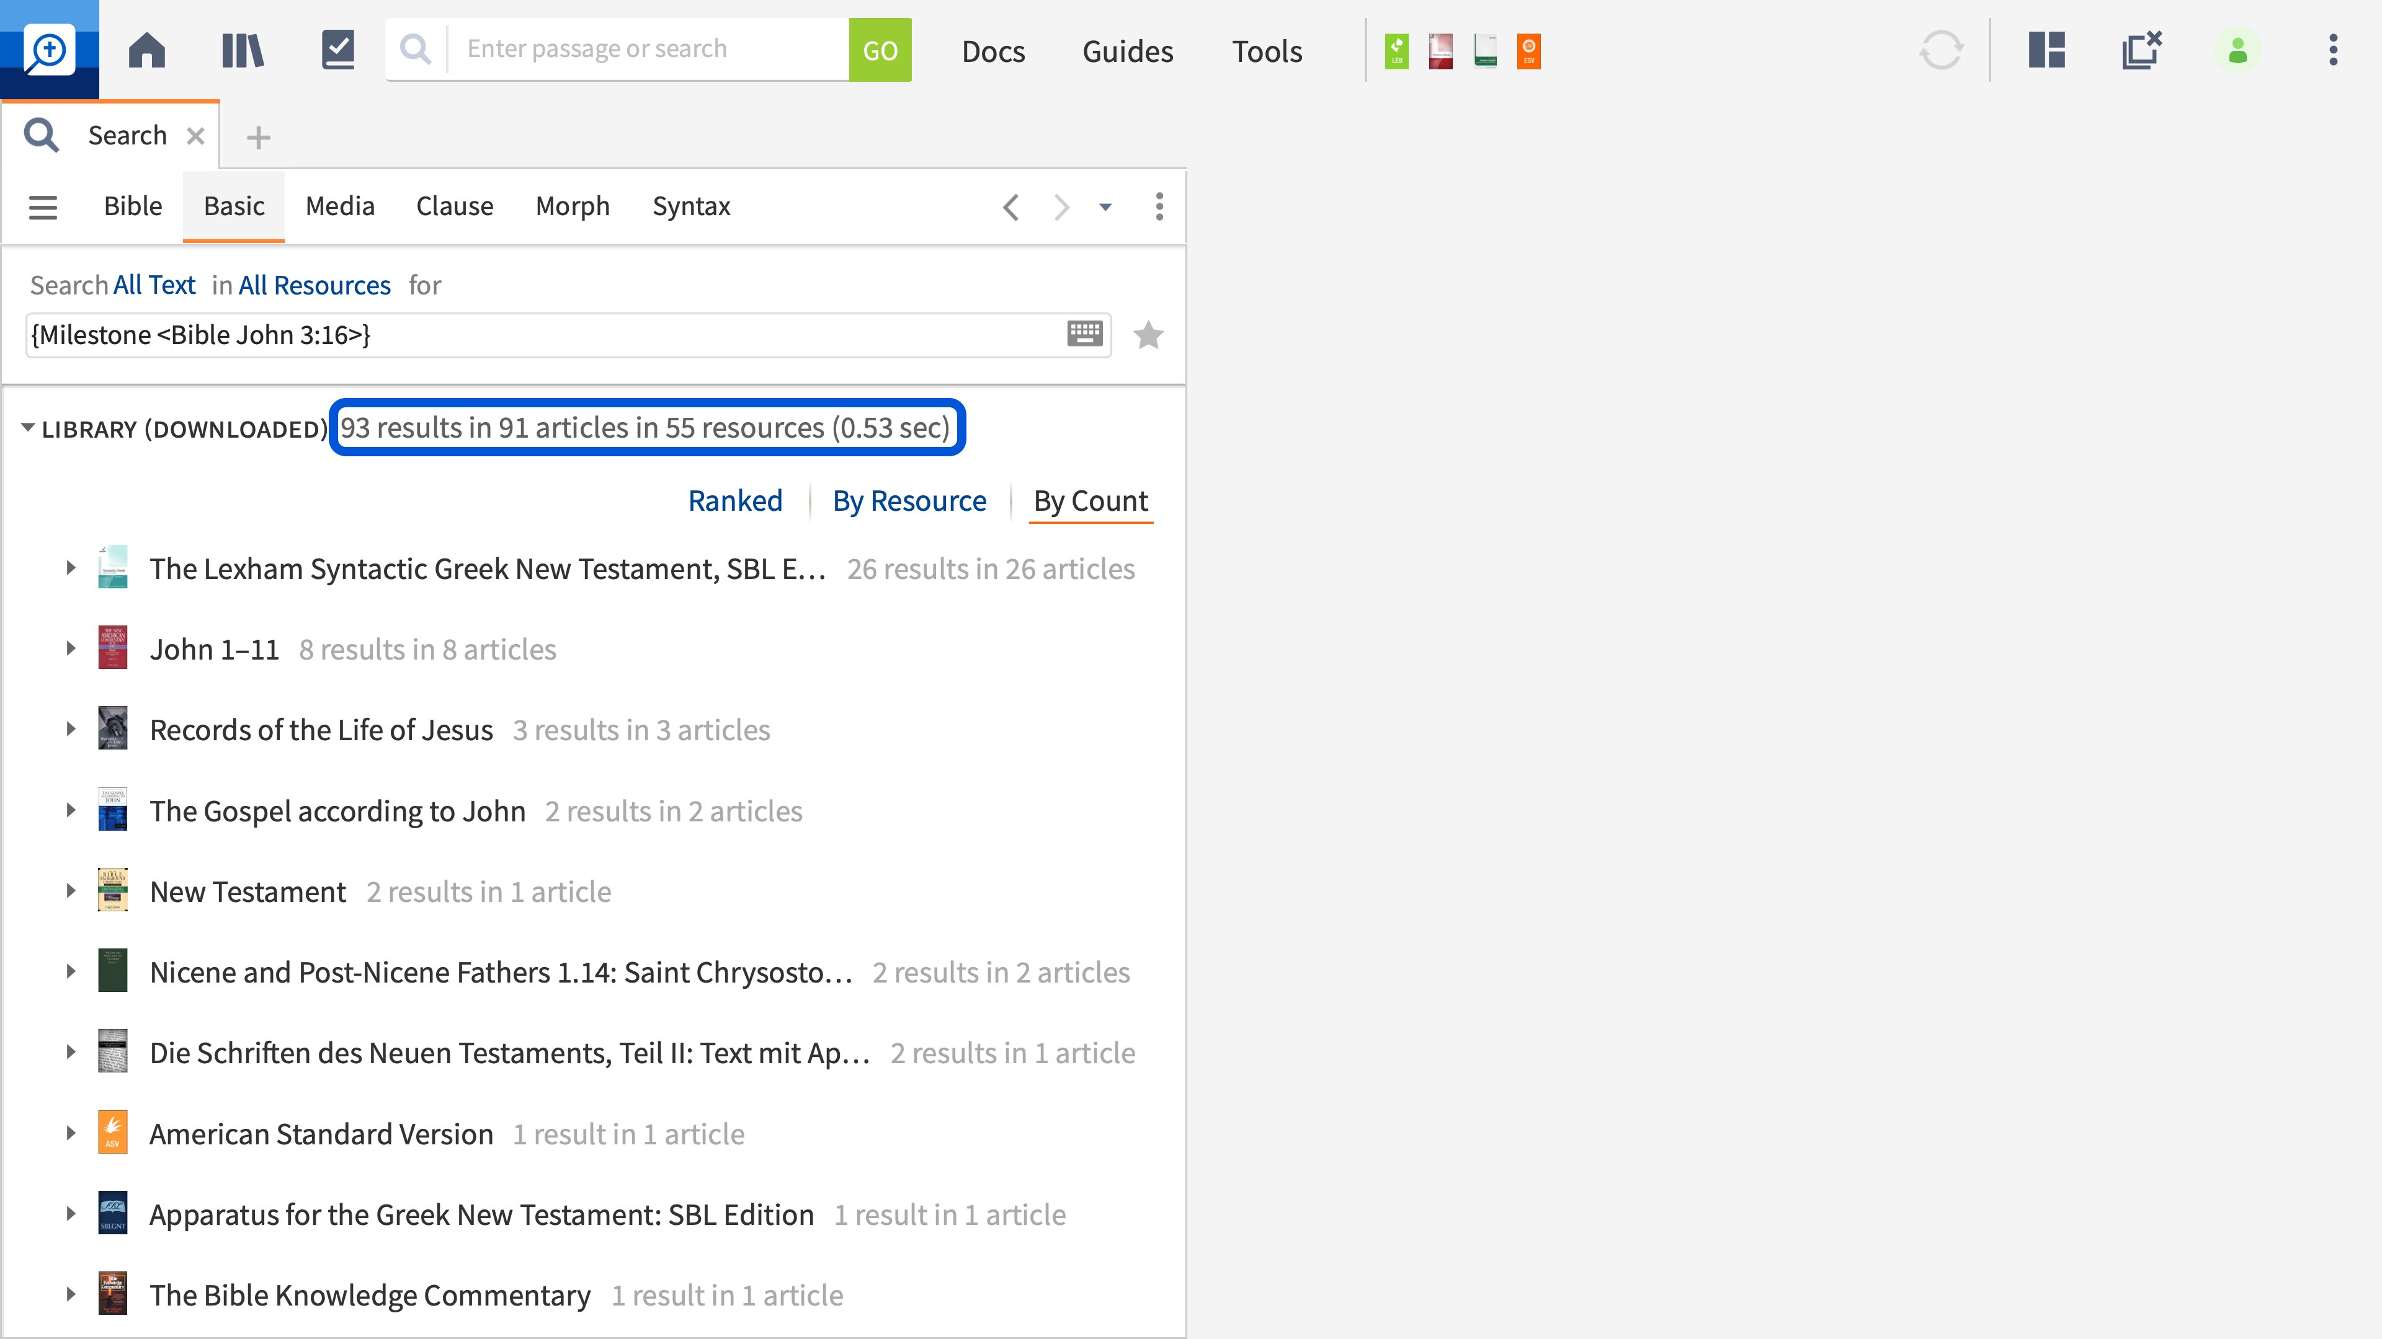This screenshot has width=2382, height=1339.
Task: Click the '26 results in 26 articles' count
Action: coord(991,569)
